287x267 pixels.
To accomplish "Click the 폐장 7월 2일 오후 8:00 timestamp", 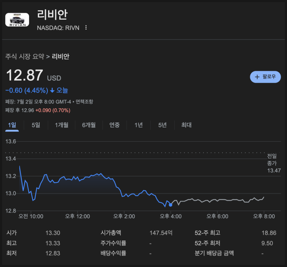I will 38,102.
